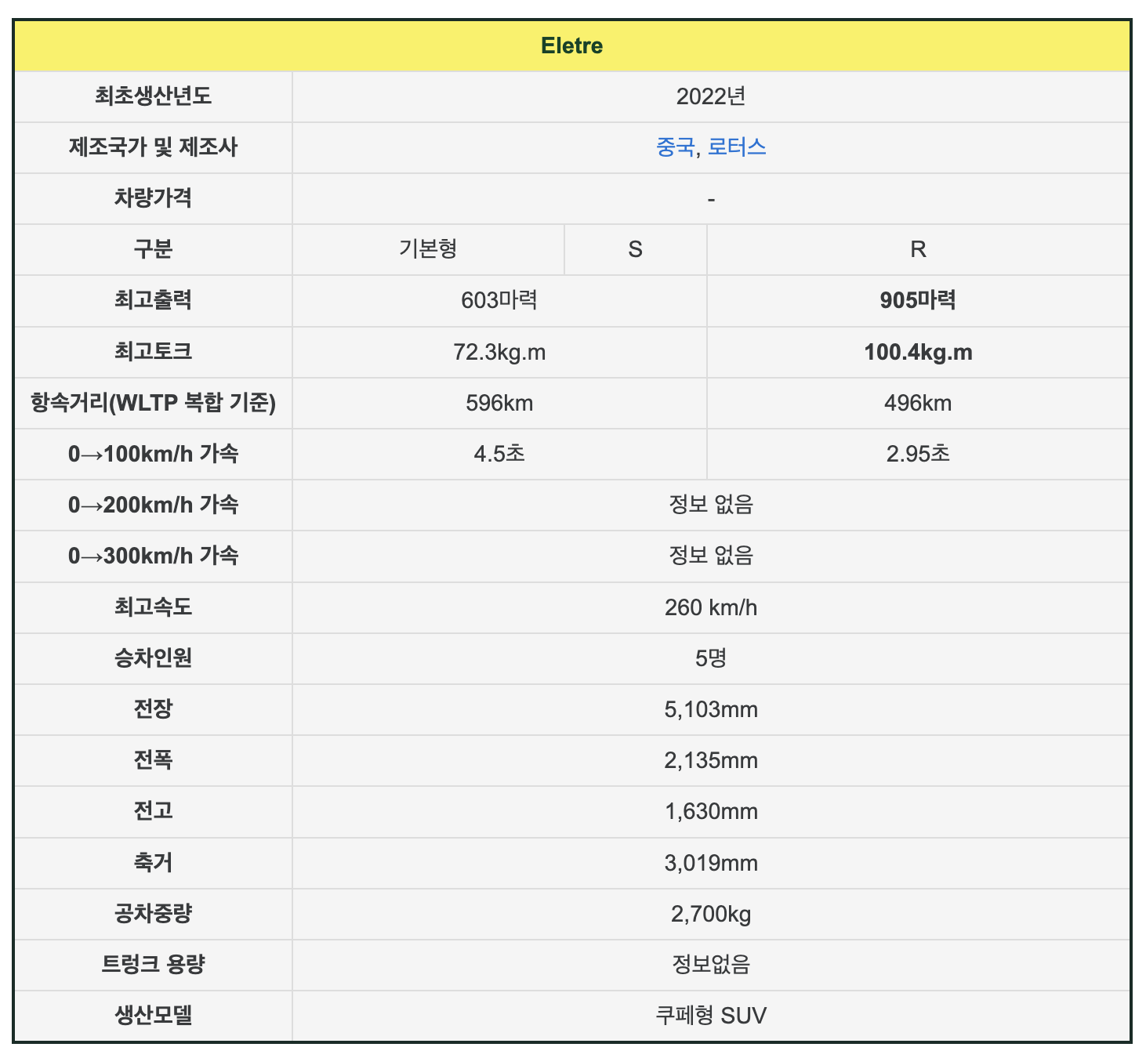Click the 차량가격 row label

(153, 198)
